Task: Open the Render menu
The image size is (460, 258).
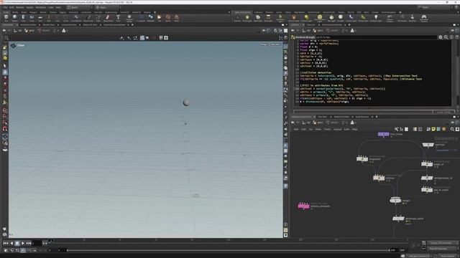Action: click(20, 7)
